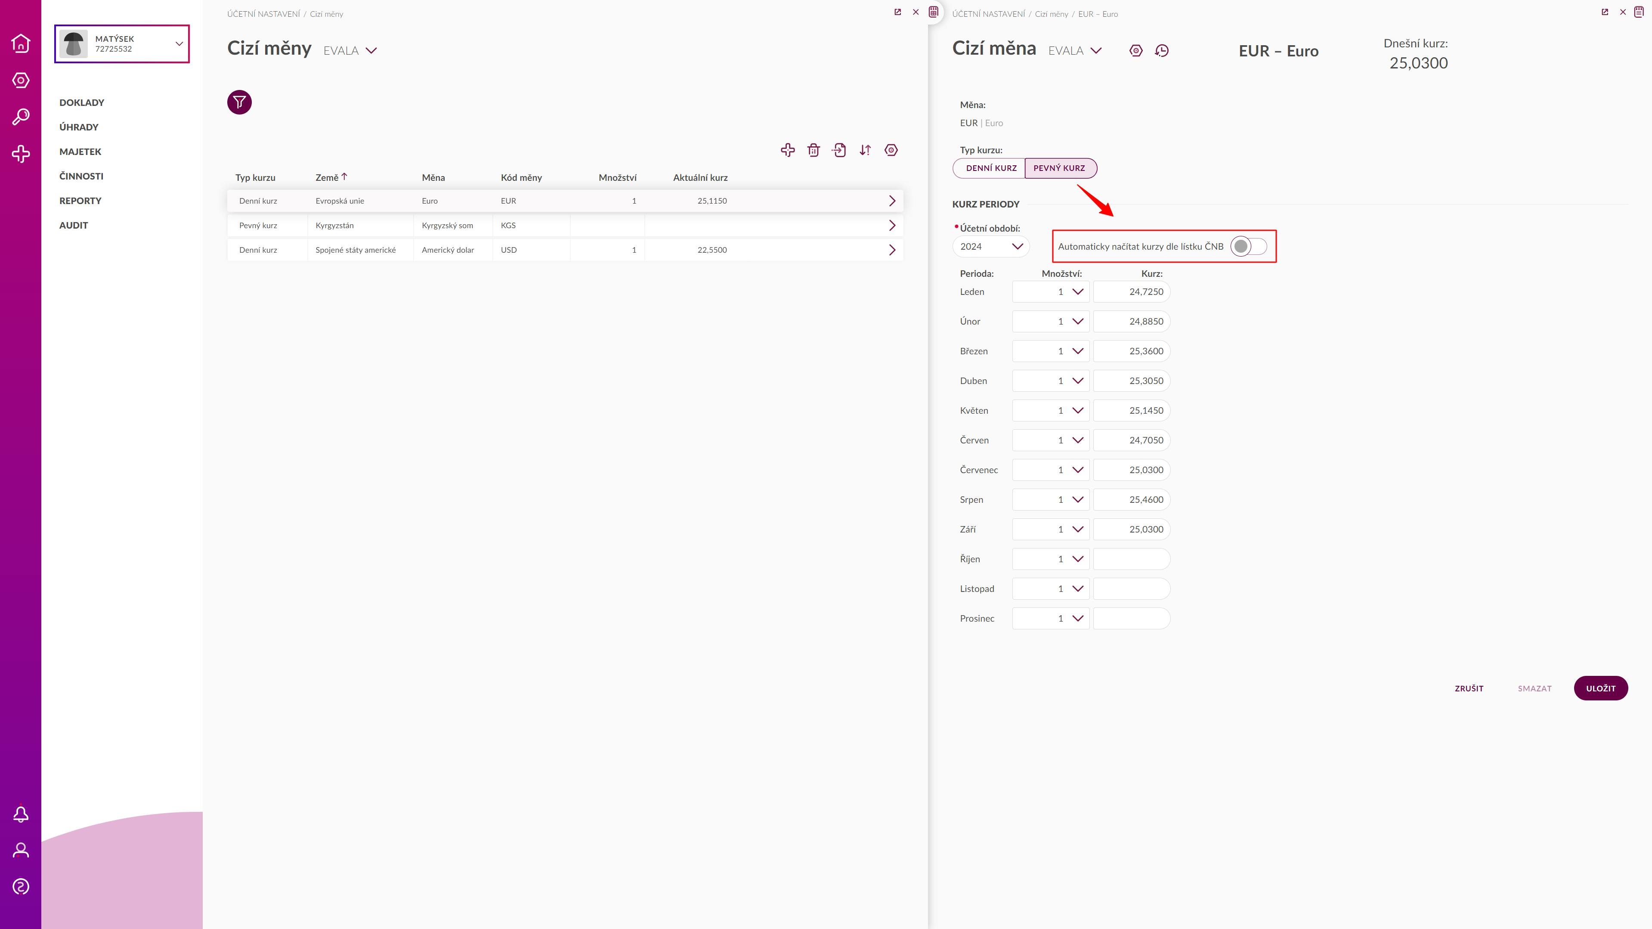Click the ZRUŠIT cancel button
Viewport: 1652px width, 929px height.
coord(1469,688)
